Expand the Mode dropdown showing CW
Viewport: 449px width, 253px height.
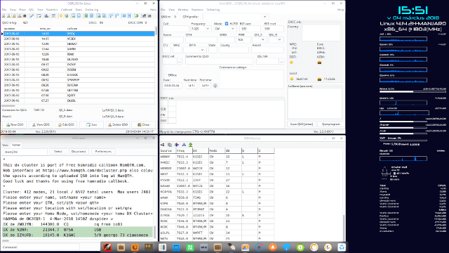[232, 29]
